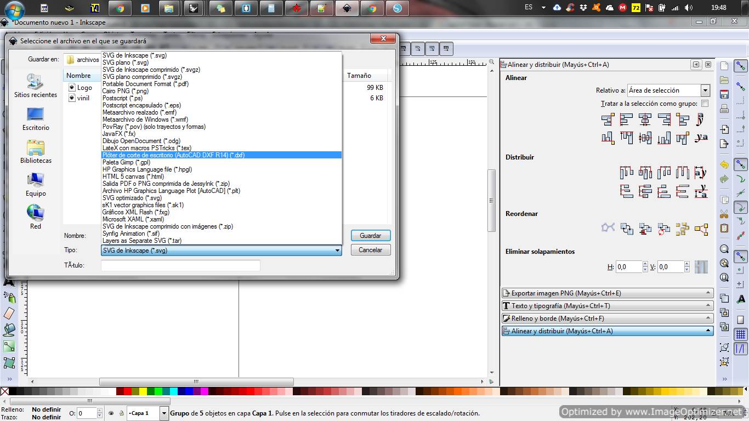Distribute left edges equidistantly
The height and width of the screenshot is (421, 749).
pyautogui.click(x=626, y=173)
